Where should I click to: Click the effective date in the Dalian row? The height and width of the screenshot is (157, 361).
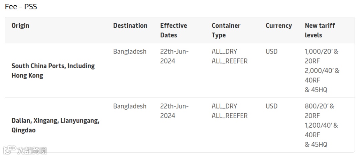[x=174, y=111]
